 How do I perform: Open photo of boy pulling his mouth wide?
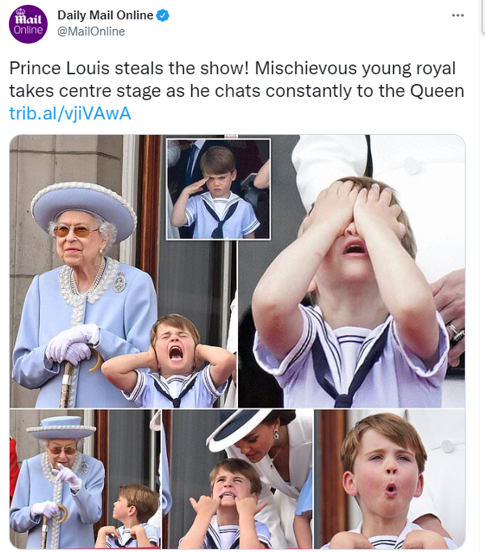click(x=237, y=479)
